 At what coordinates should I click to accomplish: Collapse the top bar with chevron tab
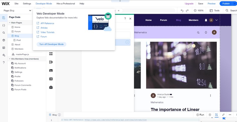pos(120,1)
